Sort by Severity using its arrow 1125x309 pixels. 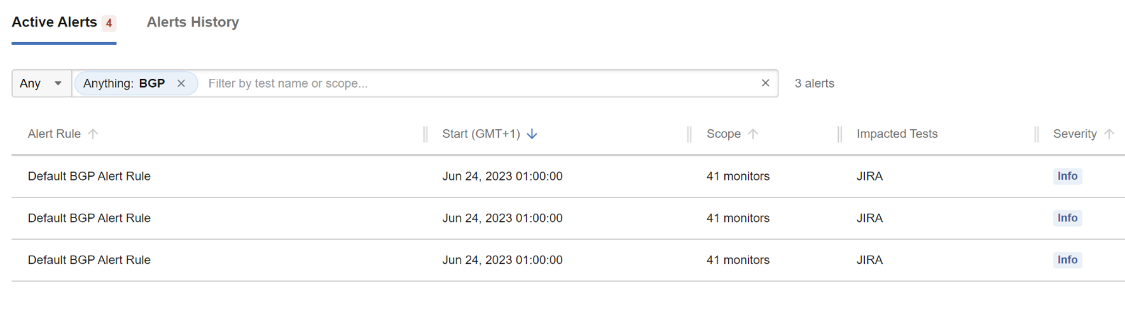pos(1109,134)
